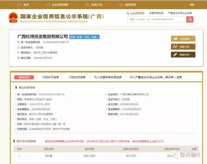Click the 住所 address 柳州市南关路21号
207x164 pixels.
coord(45,124)
